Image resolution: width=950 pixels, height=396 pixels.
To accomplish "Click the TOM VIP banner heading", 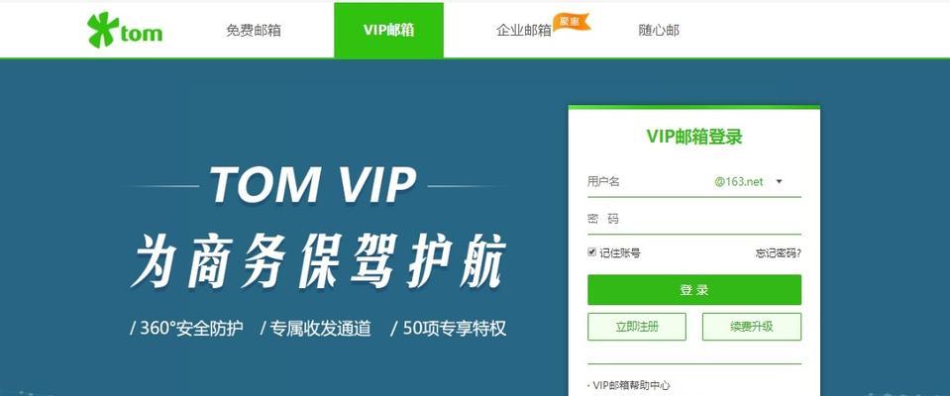I will (x=313, y=184).
